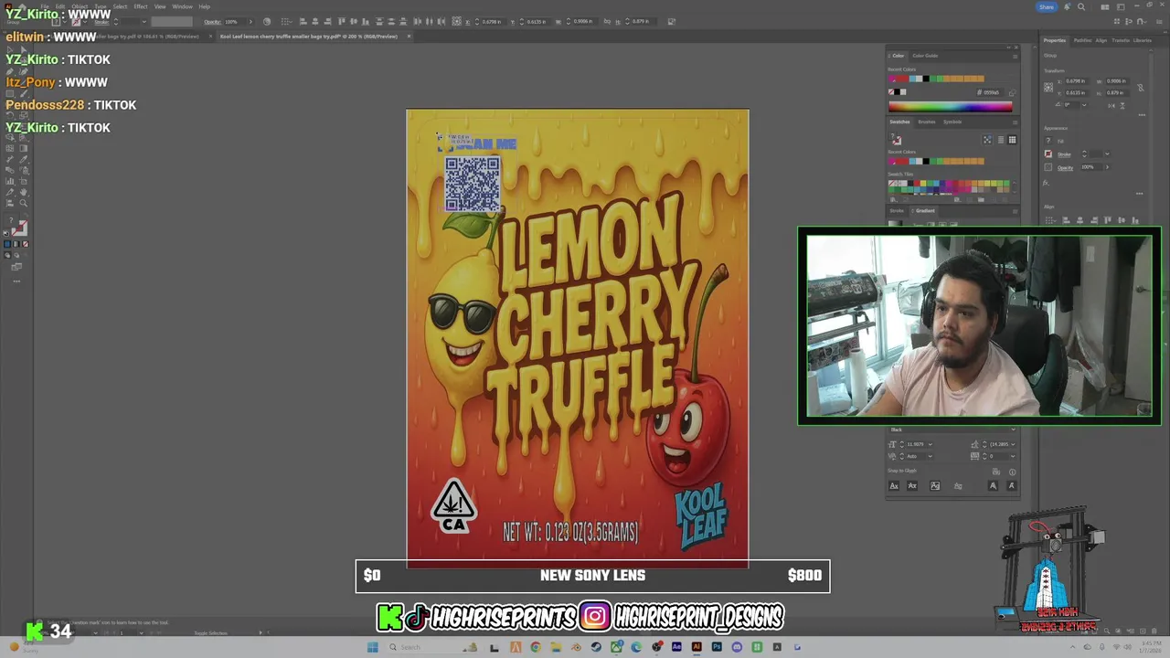
Task: Toggle constrain width and height proportions in Properties
Action: tap(1141, 88)
